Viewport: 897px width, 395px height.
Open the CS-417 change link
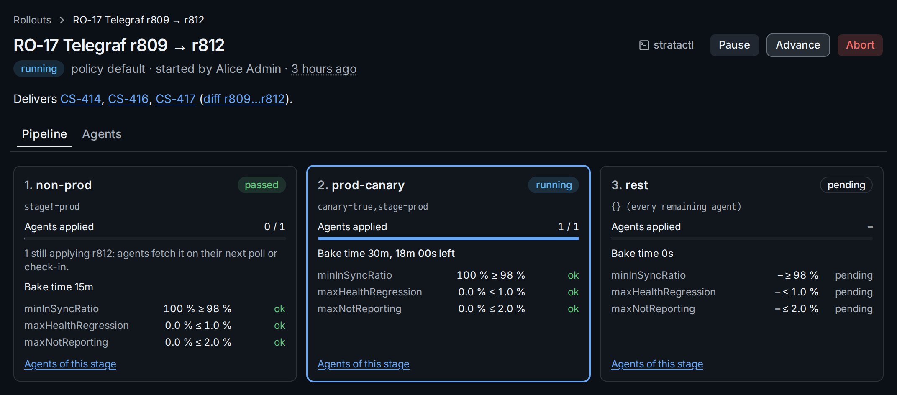(x=176, y=99)
